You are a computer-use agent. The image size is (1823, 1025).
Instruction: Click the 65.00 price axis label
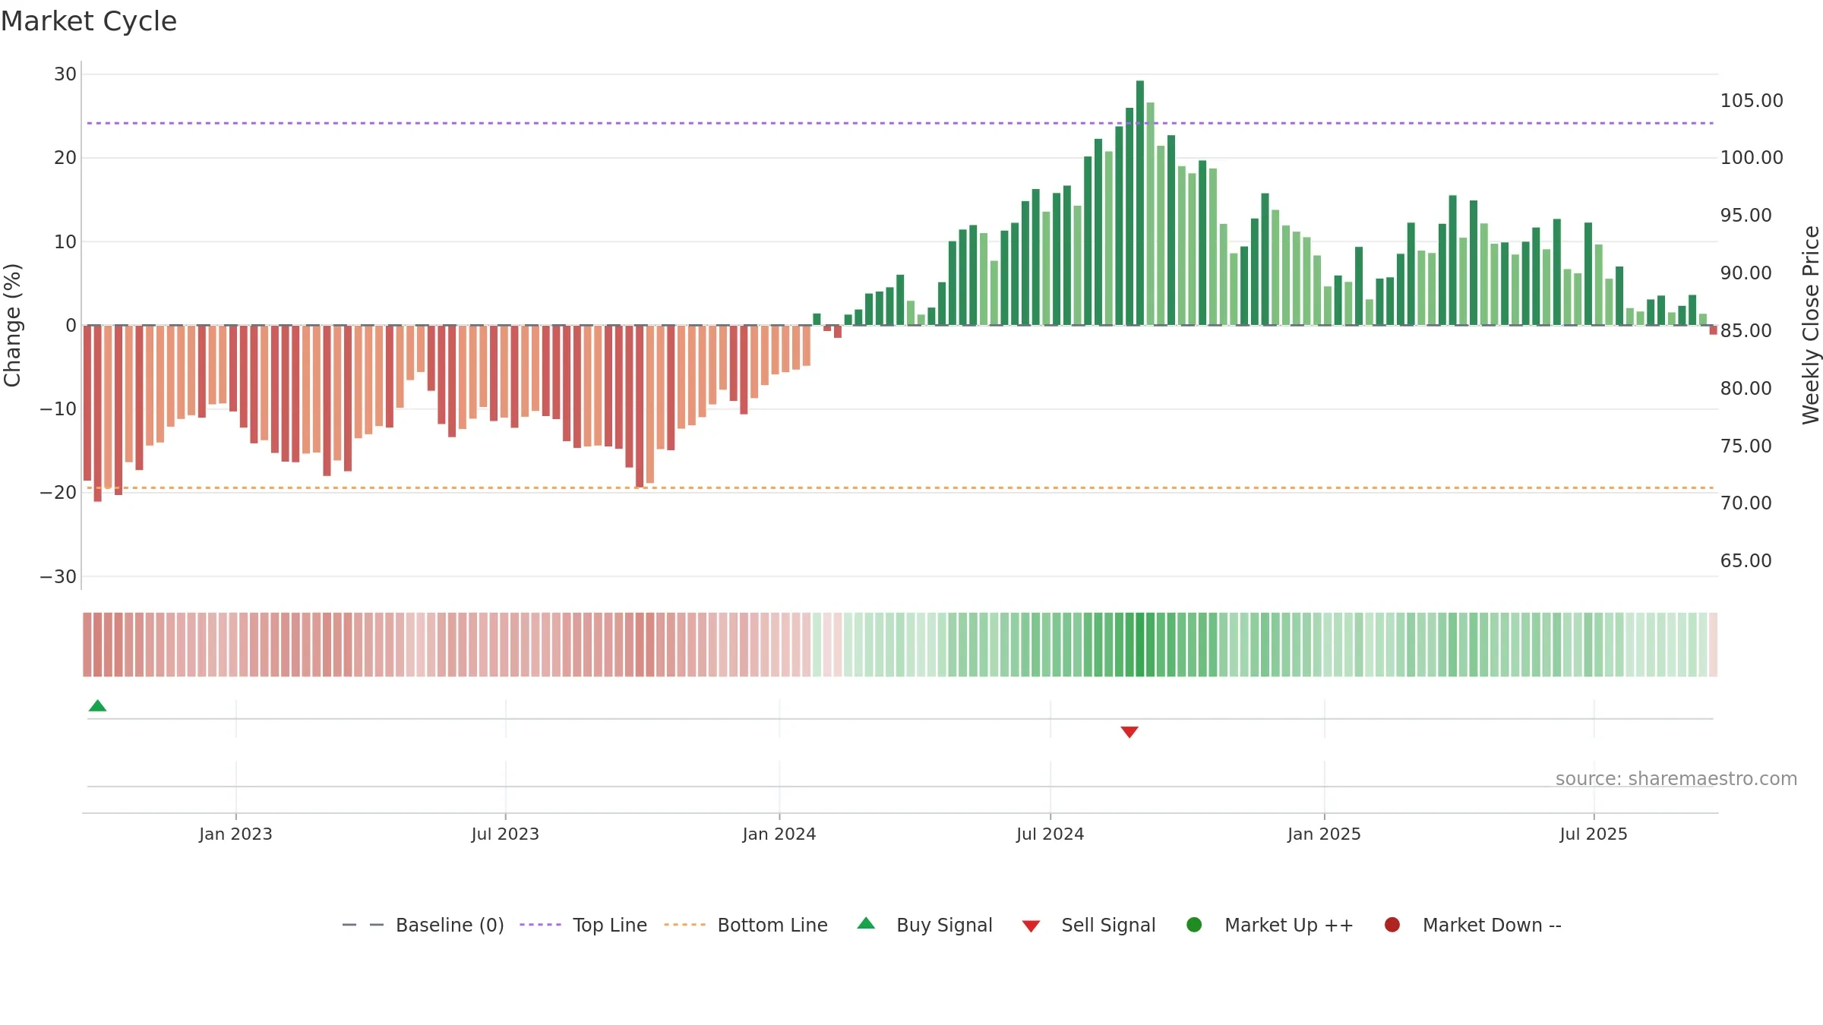pyautogui.click(x=1746, y=561)
